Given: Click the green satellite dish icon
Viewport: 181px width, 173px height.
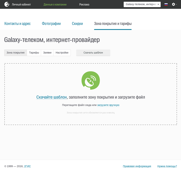Looking at the screenshot, I should click(x=90, y=80).
